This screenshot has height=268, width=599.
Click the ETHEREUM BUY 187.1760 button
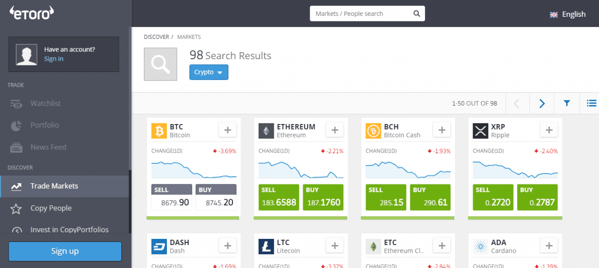pyautogui.click(x=323, y=197)
